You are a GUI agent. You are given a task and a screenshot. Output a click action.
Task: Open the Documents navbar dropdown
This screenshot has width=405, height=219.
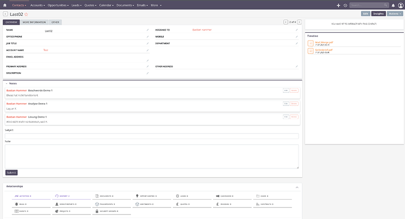(125, 5)
